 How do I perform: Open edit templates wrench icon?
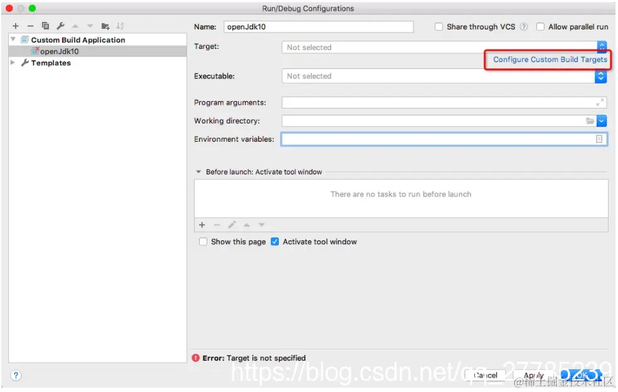tap(60, 26)
